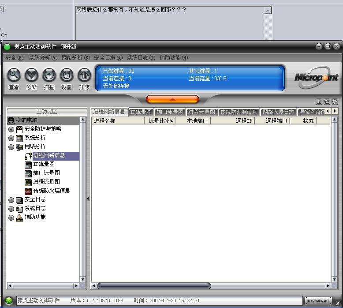Click the text box behind the Micropoint window

point(170,23)
